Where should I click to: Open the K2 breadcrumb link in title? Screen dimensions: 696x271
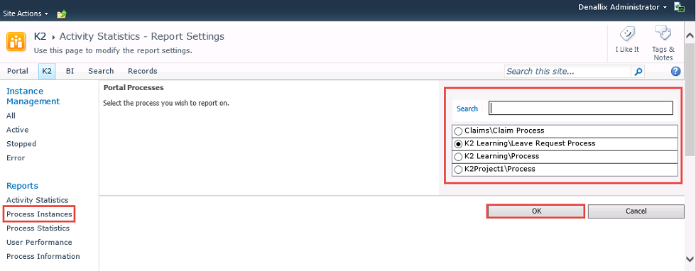(40, 36)
